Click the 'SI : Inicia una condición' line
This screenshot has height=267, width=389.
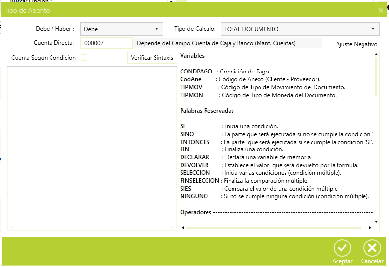(x=229, y=126)
